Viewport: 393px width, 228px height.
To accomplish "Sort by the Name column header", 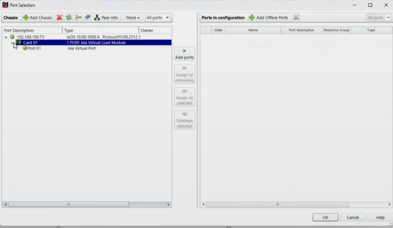I will tap(253, 30).
